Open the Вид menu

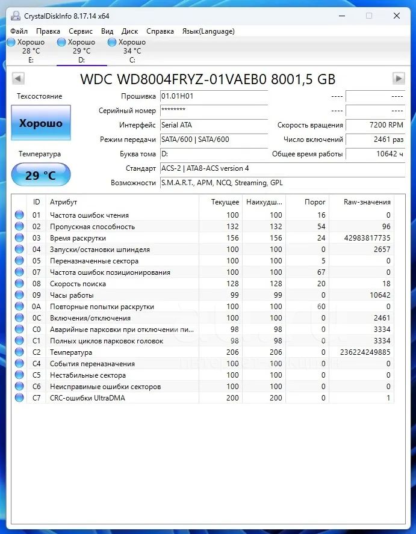(107, 31)
